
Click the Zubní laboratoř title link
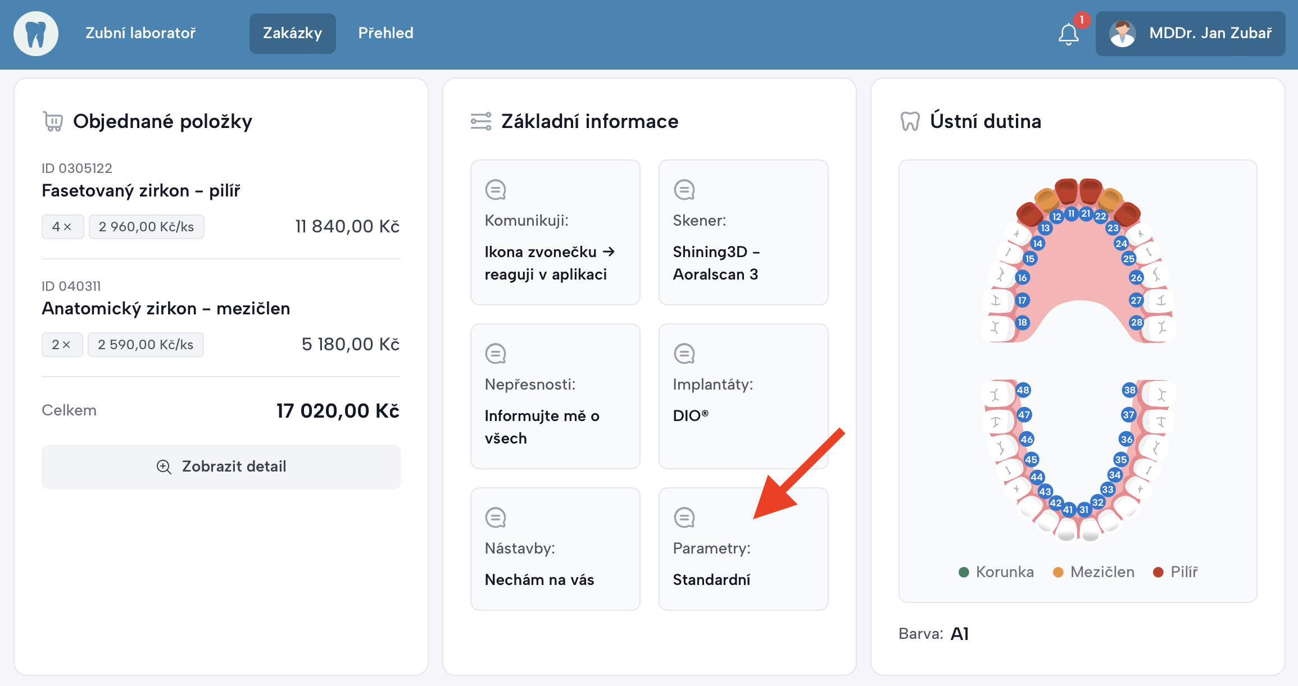tap(140, 34)
